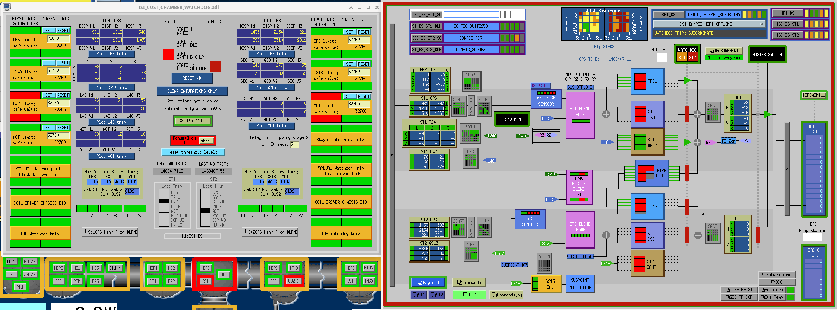The height and width of the screenshot is (310, 837).
Task: Expand the Saturations related display menu
Action: 776,275
